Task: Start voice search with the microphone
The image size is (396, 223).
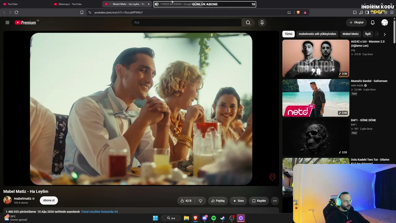Action: click(262, 23)
